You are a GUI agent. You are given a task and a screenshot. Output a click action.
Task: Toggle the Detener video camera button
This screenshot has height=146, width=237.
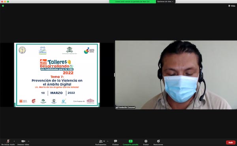click(23, 141)
